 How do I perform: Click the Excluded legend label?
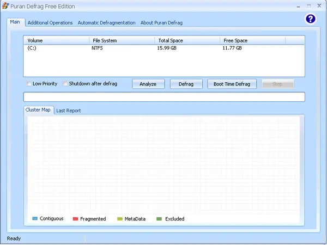[175, 219]
